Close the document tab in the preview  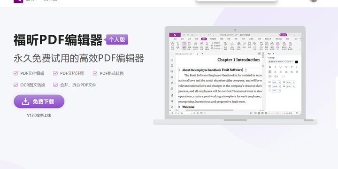click(198, 54)
